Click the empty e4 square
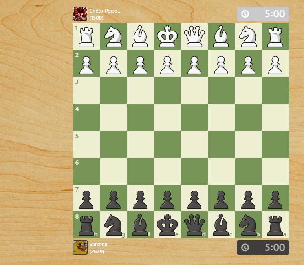The height and width of the screenshot is (265, 304). [167, 117]
